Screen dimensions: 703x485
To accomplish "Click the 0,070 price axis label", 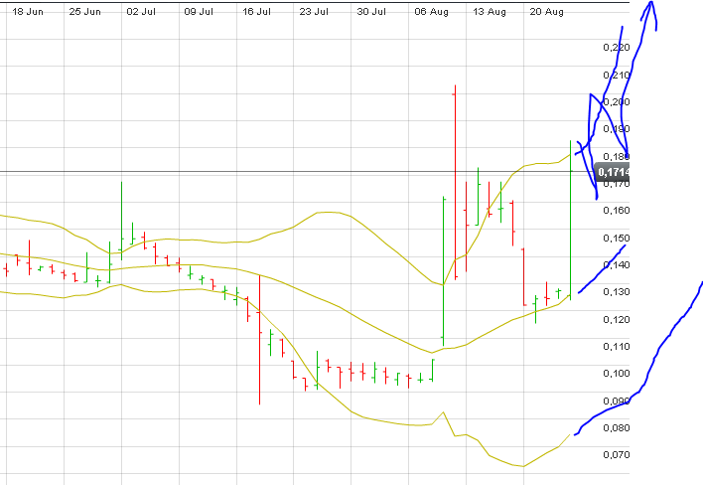I will (x=616, y=455).
